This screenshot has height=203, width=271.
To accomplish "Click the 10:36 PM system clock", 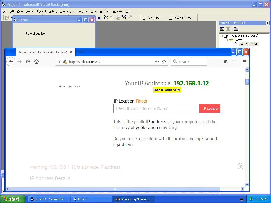I will (261, 199).
